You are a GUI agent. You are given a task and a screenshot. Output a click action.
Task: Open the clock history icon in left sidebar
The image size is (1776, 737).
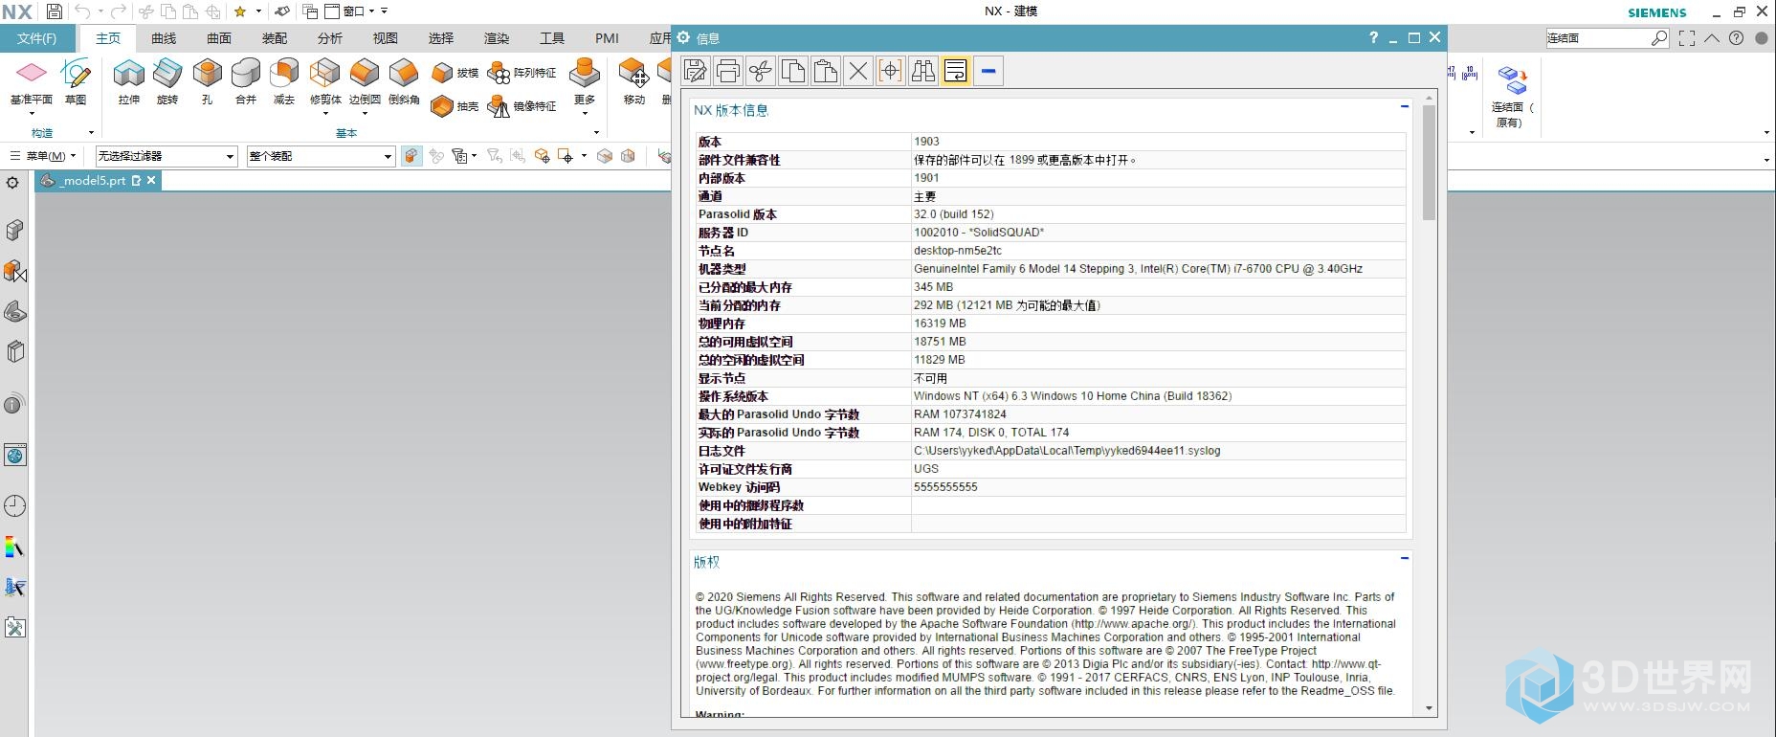point(14,505)
